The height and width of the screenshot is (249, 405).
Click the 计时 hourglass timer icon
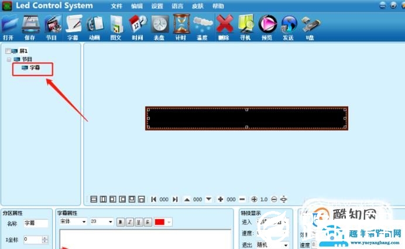tap(181, 26)
